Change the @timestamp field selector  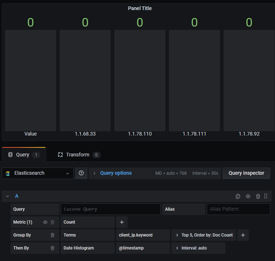pos(143,248)
